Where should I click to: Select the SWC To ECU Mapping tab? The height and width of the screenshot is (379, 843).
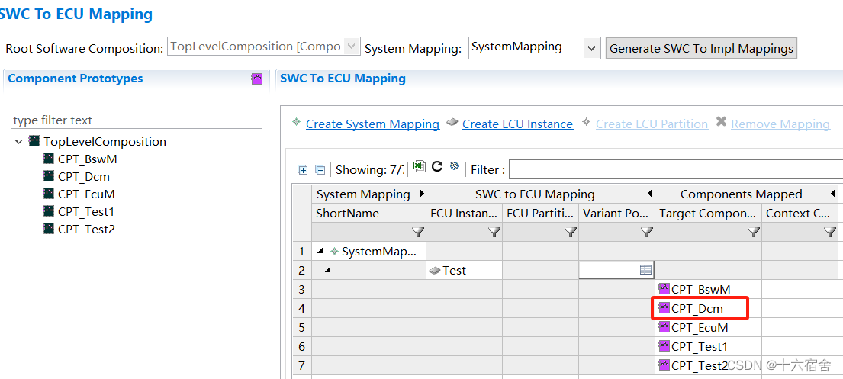[x=343, y=79]
